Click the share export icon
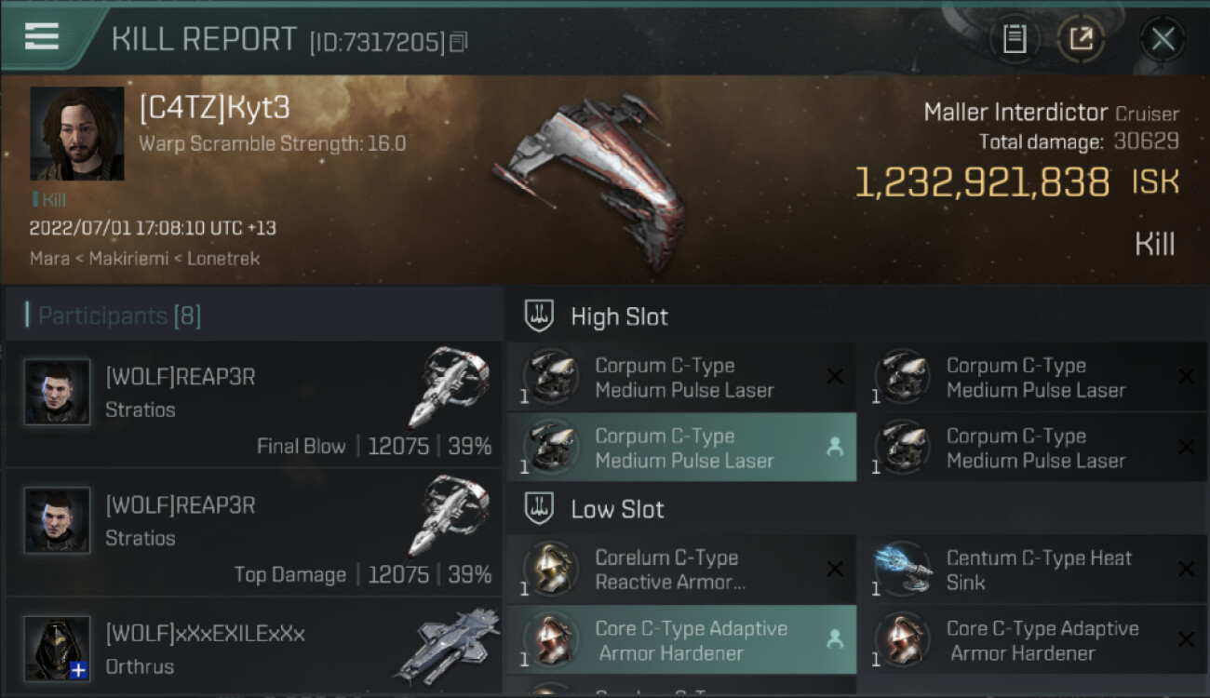The width and height of the screenshot is (1210, 698). tap(1081, 39)
